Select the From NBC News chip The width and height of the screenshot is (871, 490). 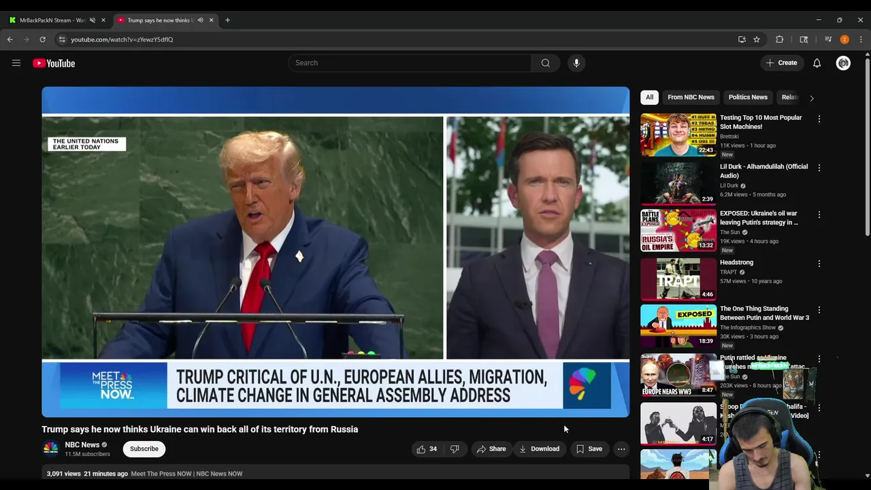pyautogui.click(x=691, y=97)
